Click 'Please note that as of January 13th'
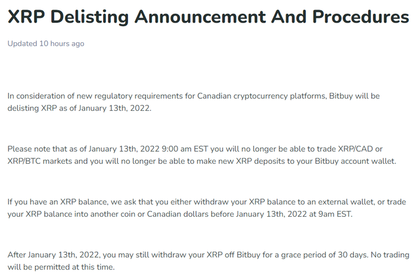This screenshot has height=277, width=417. click(x=73, y=149)
